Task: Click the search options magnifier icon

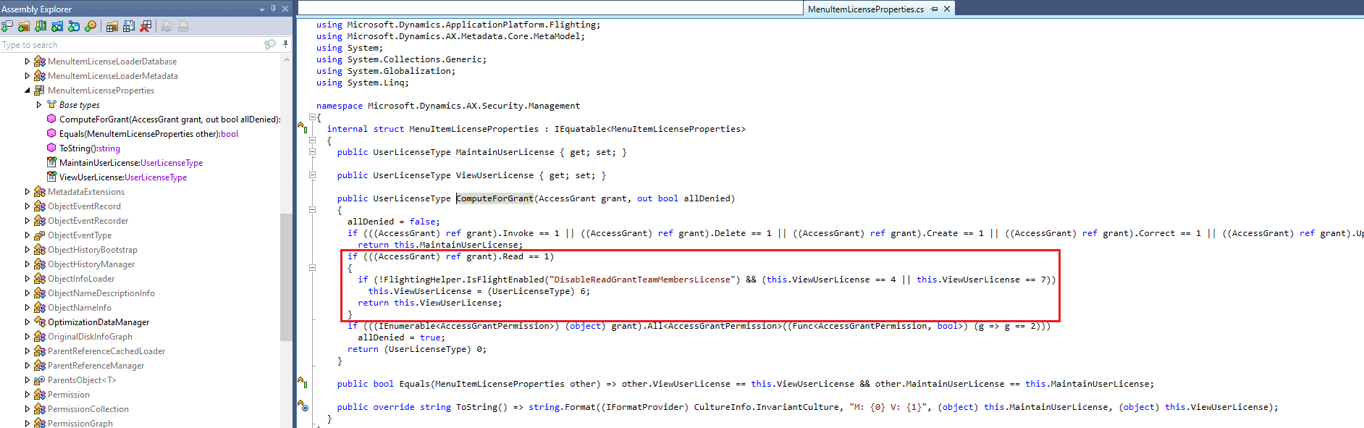Action: point(270,45)
